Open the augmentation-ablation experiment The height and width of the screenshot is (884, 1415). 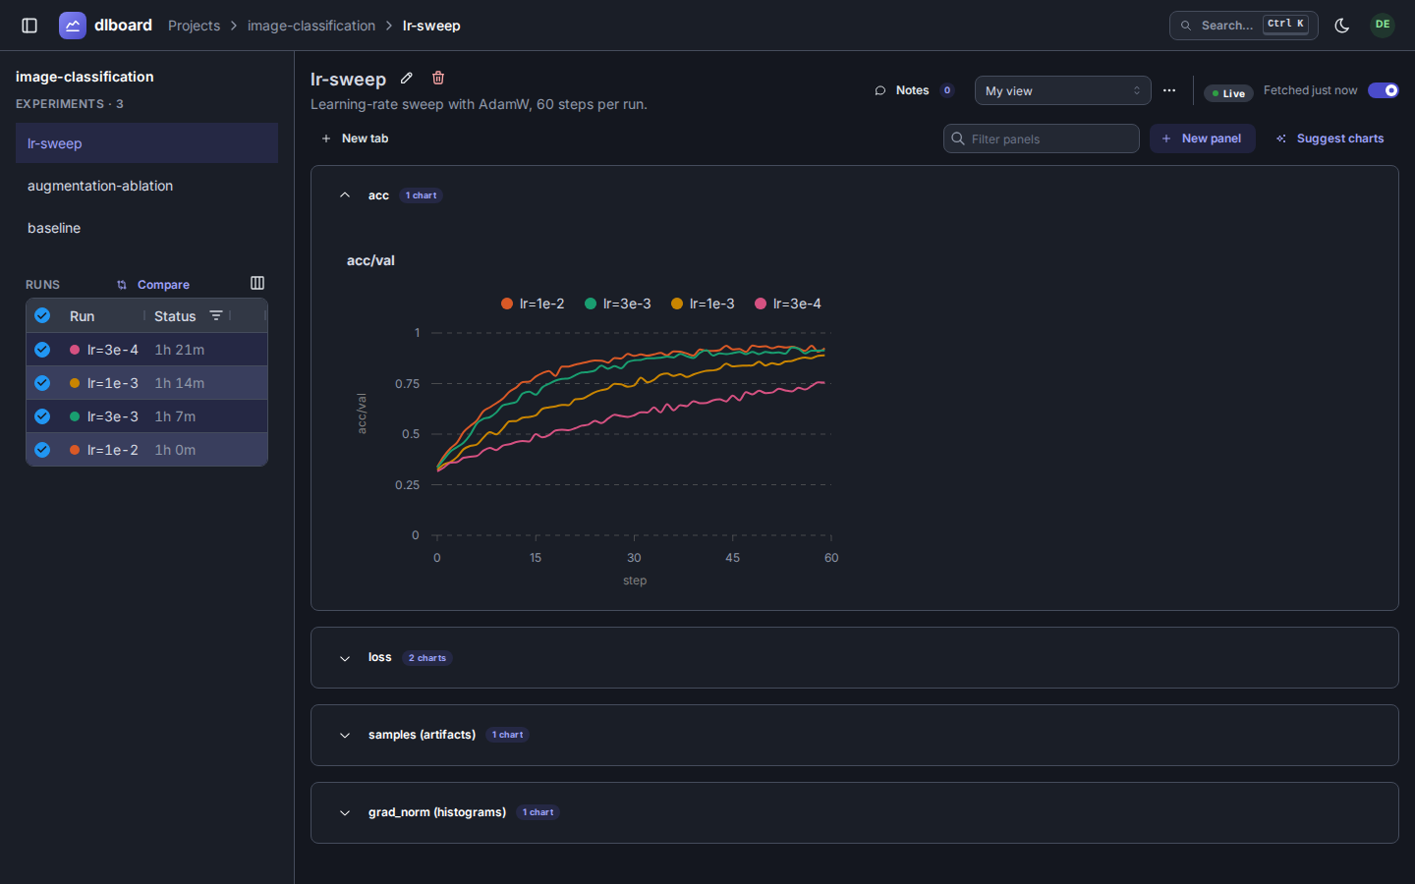click(x=146, y=186)
